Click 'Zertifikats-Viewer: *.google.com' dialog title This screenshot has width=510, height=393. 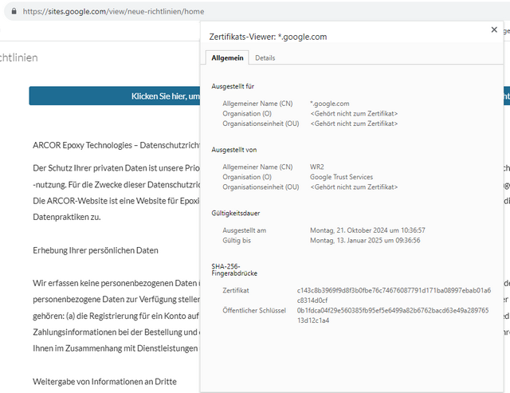click(x=268, y=37)
